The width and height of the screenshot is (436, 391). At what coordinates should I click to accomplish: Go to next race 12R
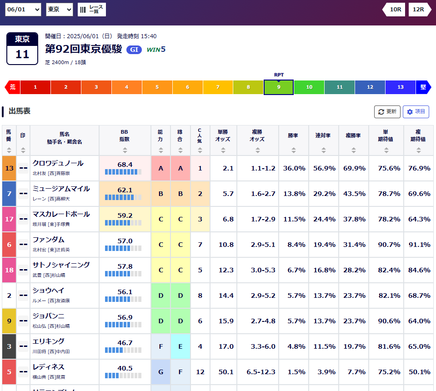point(420,10)
